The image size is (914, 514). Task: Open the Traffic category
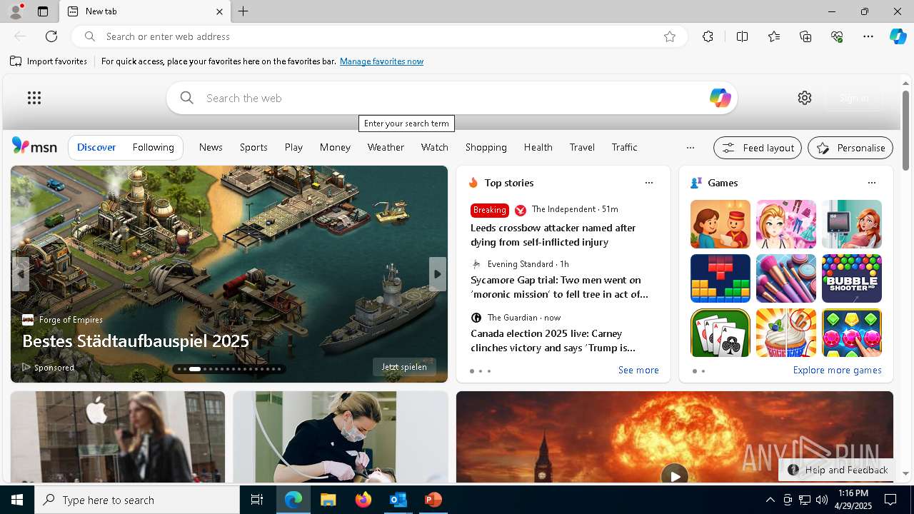[x=624, y=147]
